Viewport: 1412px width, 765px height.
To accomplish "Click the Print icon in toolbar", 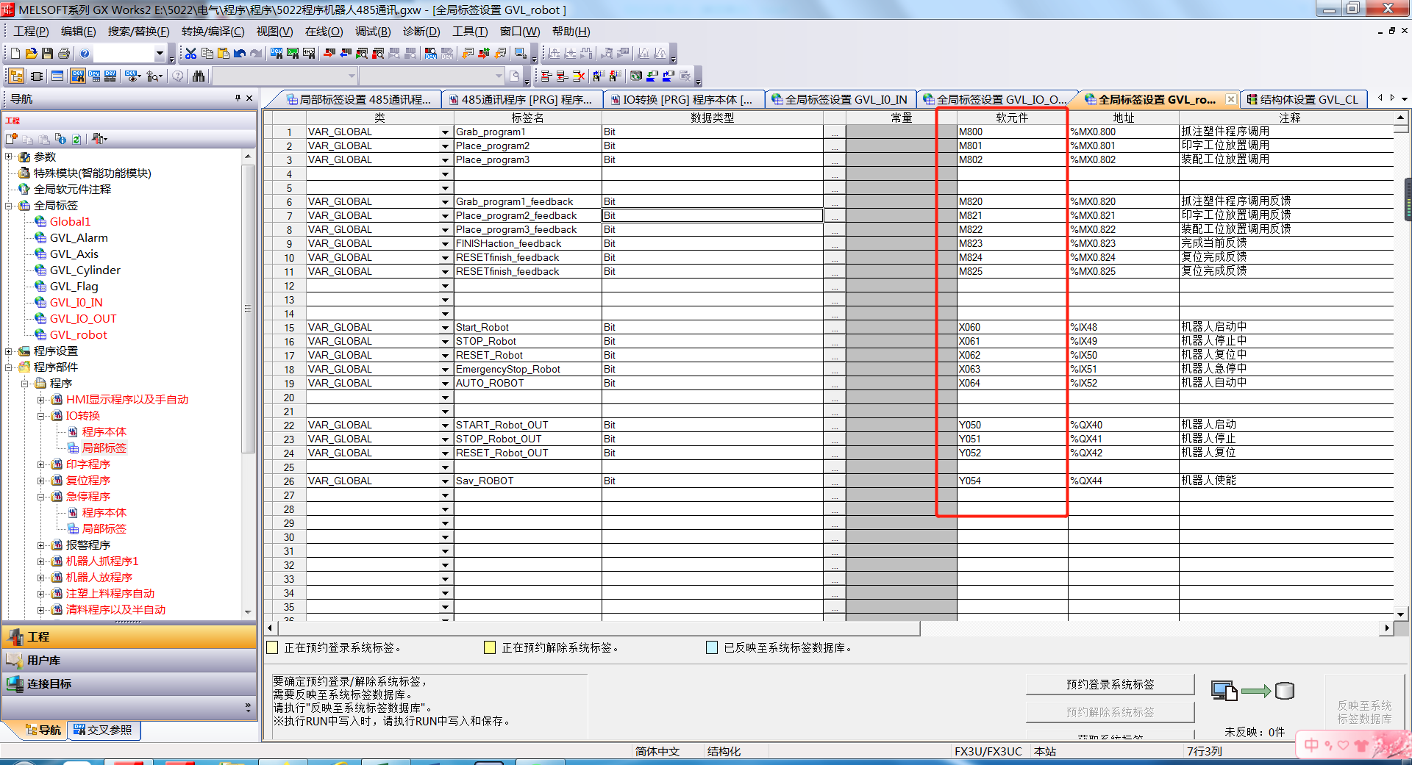I will (64, 54).
